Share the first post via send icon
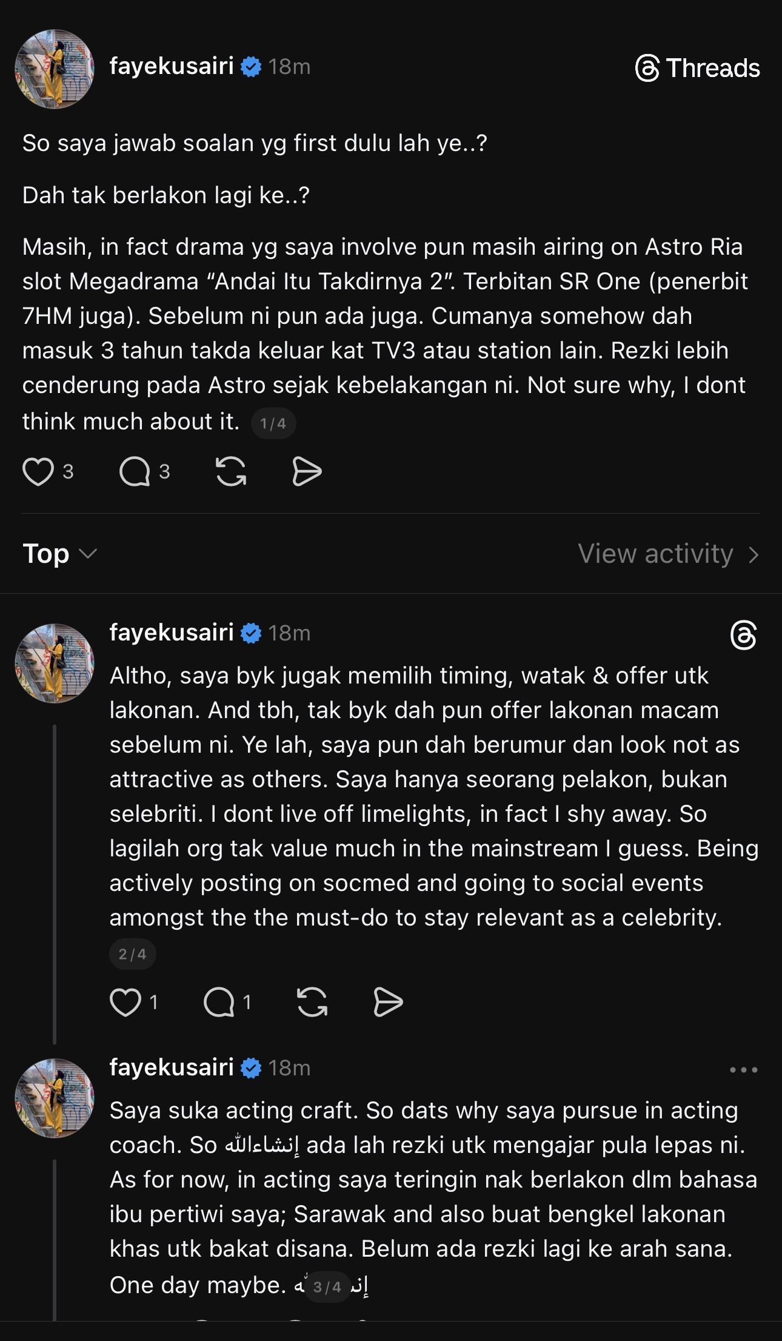The image size is (782, 1341). (x=307, y=472)
